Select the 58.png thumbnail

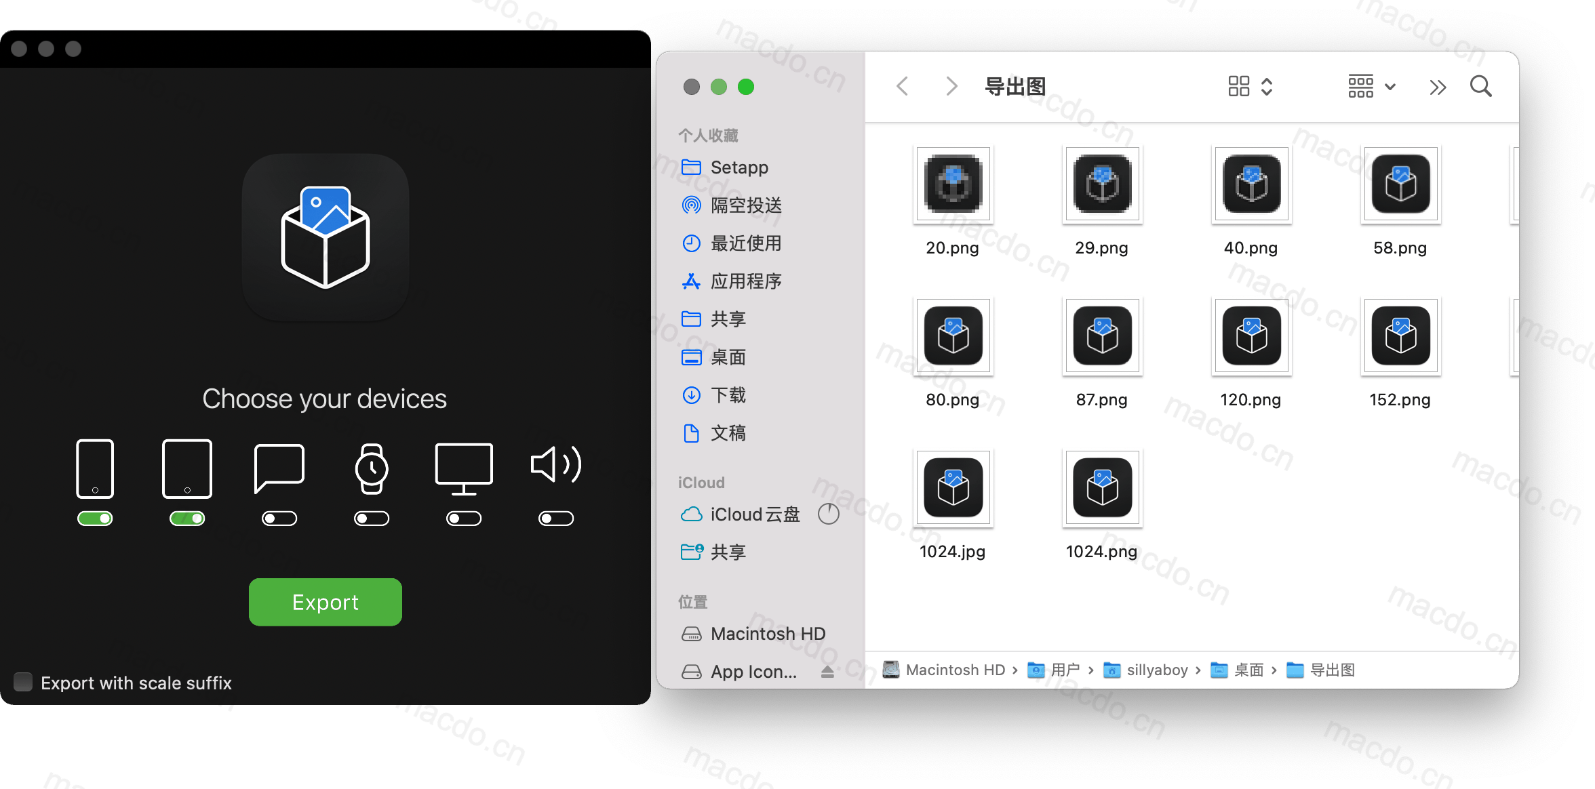(x=1401, y=184)
